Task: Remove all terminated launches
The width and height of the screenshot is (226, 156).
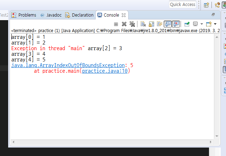Action: click(132, 24)
